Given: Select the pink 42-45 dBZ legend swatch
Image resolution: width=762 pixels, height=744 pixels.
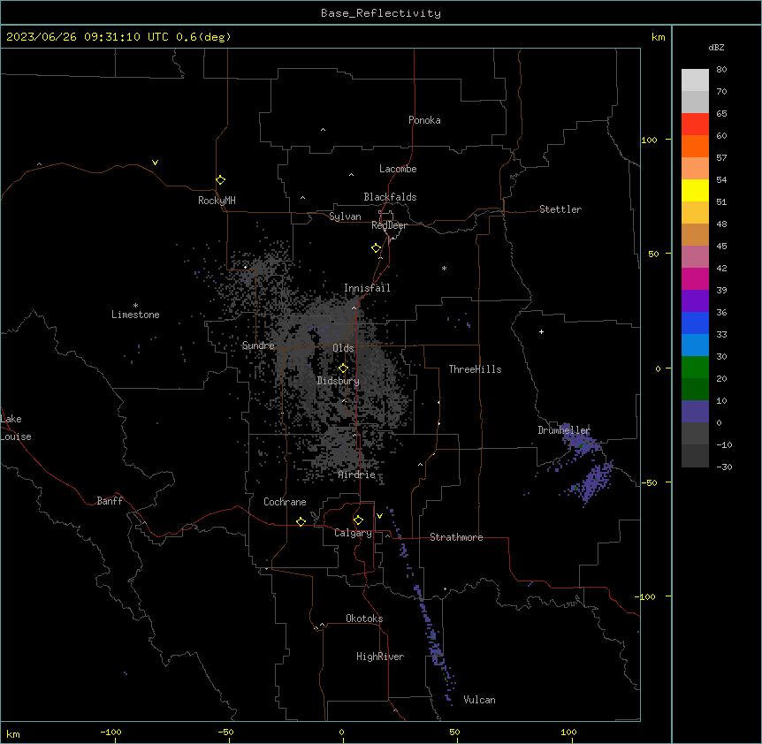Looking at the screenshot, I should (695, 257).
